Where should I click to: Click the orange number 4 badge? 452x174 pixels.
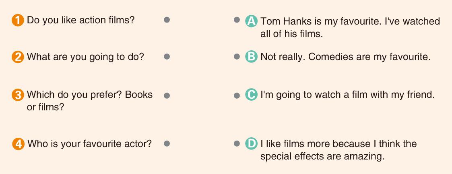tap(18, 144)
